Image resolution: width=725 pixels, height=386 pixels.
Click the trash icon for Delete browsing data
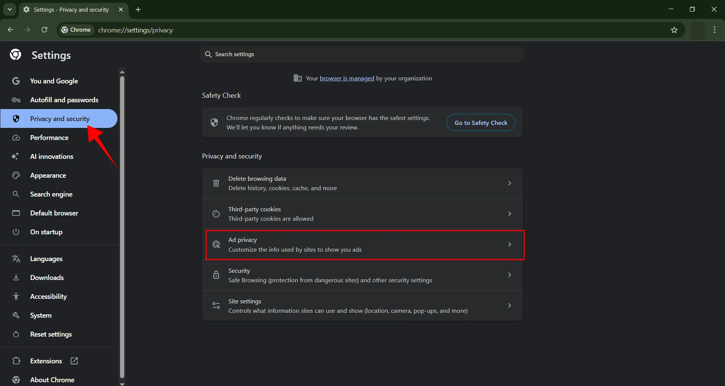(216, 183)
